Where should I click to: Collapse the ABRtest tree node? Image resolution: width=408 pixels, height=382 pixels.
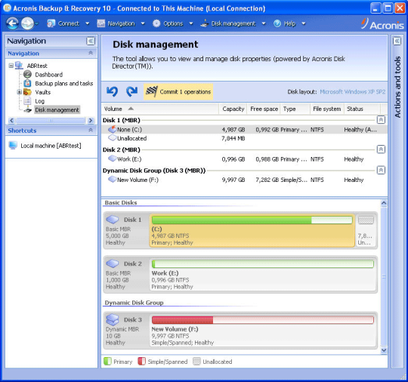coord(11,66)
